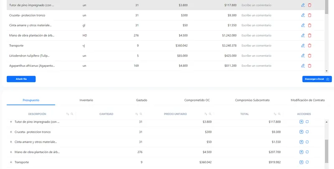Edit the Agapanthus africanus row

pos(303,66)
